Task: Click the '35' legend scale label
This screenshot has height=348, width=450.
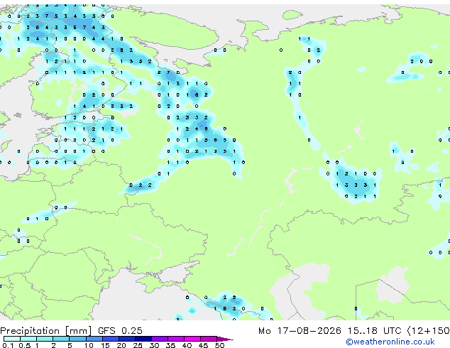Action: pos(170,345)
